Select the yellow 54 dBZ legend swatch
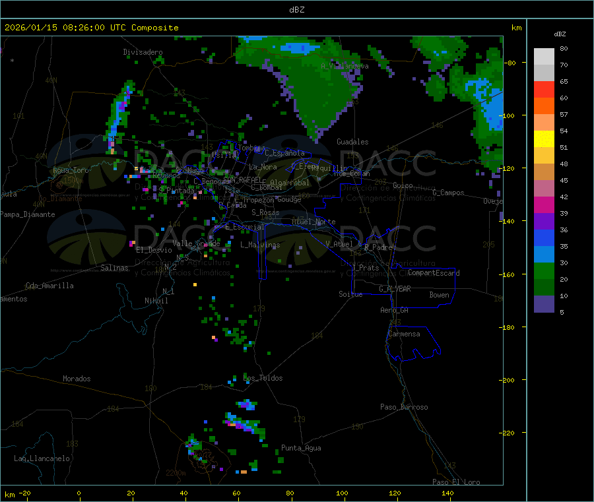The height and width of the screenshot is (502, 594). tap(544, 139)
